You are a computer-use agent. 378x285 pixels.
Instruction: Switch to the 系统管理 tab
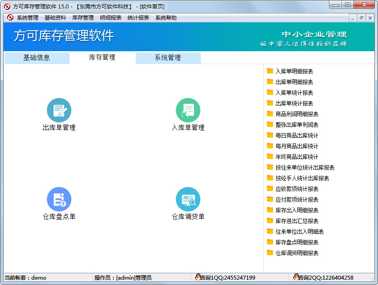(168, 58)
